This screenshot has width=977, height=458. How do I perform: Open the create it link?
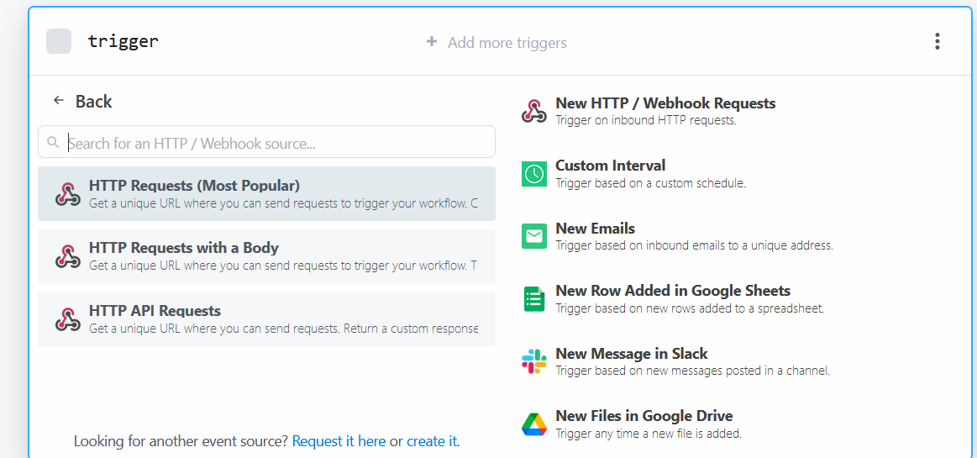432,441
